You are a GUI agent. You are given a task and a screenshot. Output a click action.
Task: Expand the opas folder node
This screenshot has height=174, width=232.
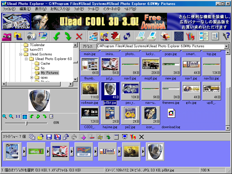pos(32,77)
